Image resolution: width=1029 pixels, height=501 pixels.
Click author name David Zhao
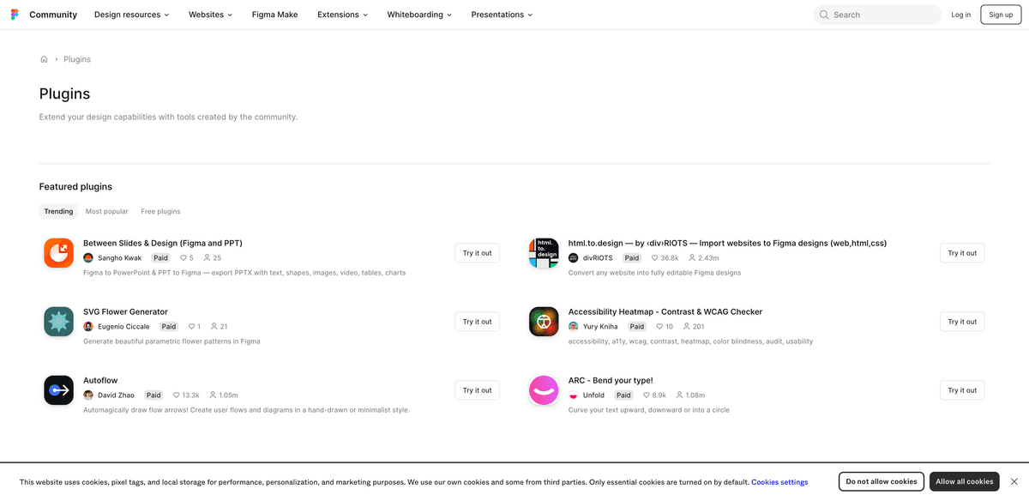(116, 395)
